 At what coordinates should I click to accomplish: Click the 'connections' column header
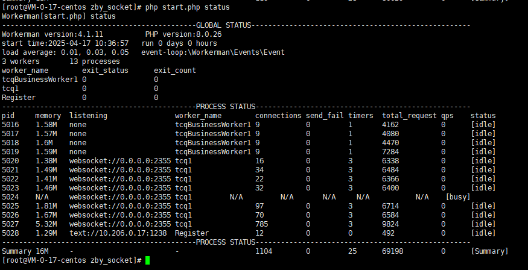point(278,116)
